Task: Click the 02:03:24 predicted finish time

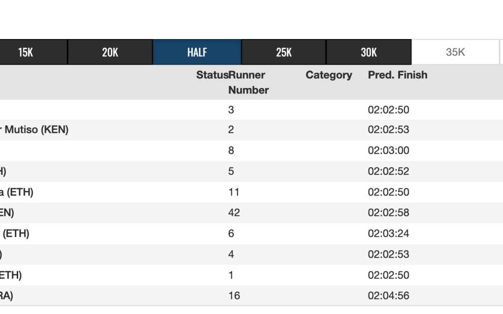Action: (x=388, y=234)
